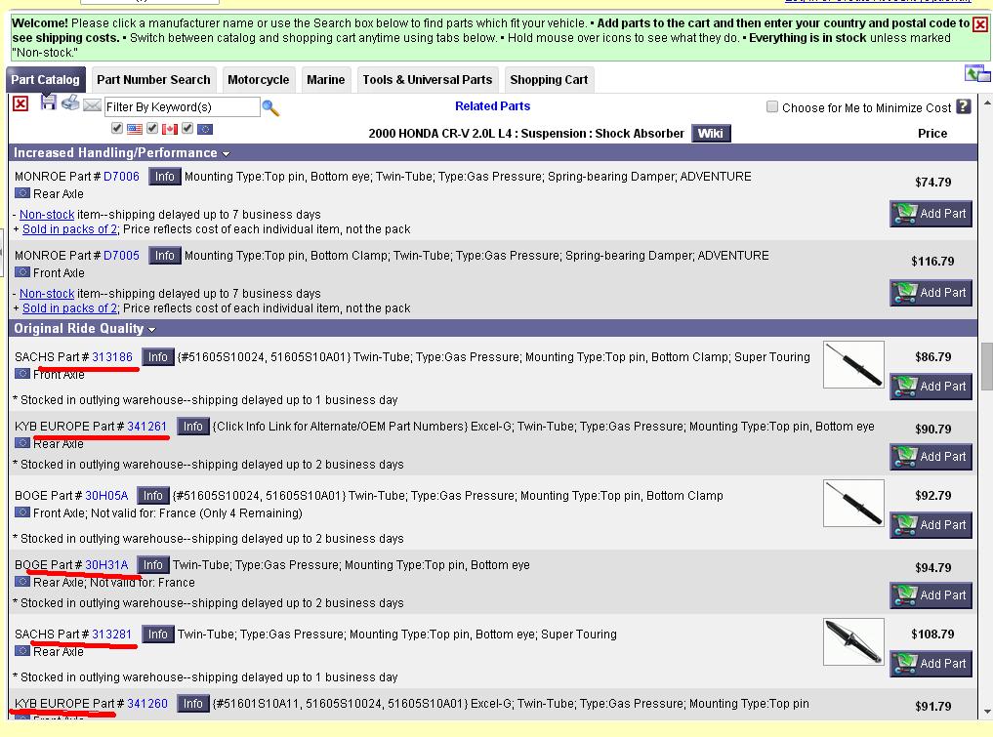Close the green welcome banner
Image resolution: width=993 pixels, height=737 pixels.
click(x=980, y=24)
